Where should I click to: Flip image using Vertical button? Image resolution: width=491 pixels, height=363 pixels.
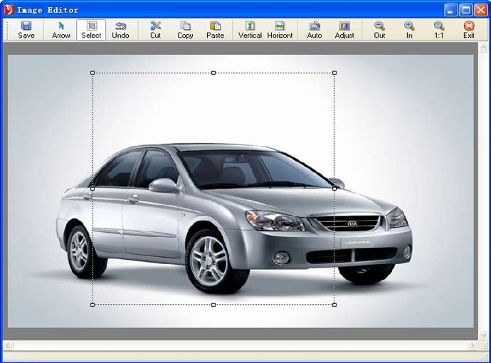250,30
